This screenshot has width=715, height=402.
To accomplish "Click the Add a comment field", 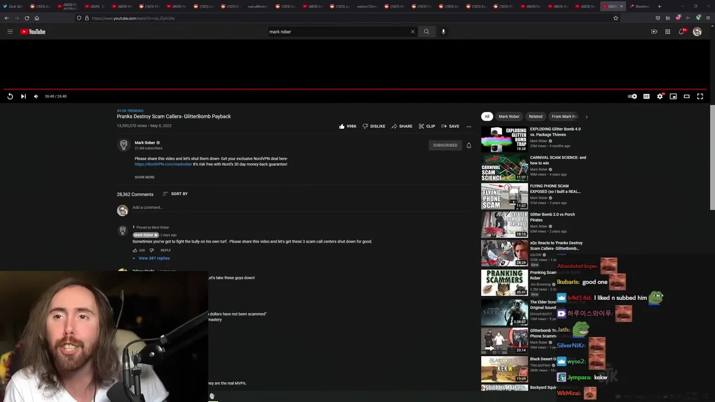I will coord(302,208).
